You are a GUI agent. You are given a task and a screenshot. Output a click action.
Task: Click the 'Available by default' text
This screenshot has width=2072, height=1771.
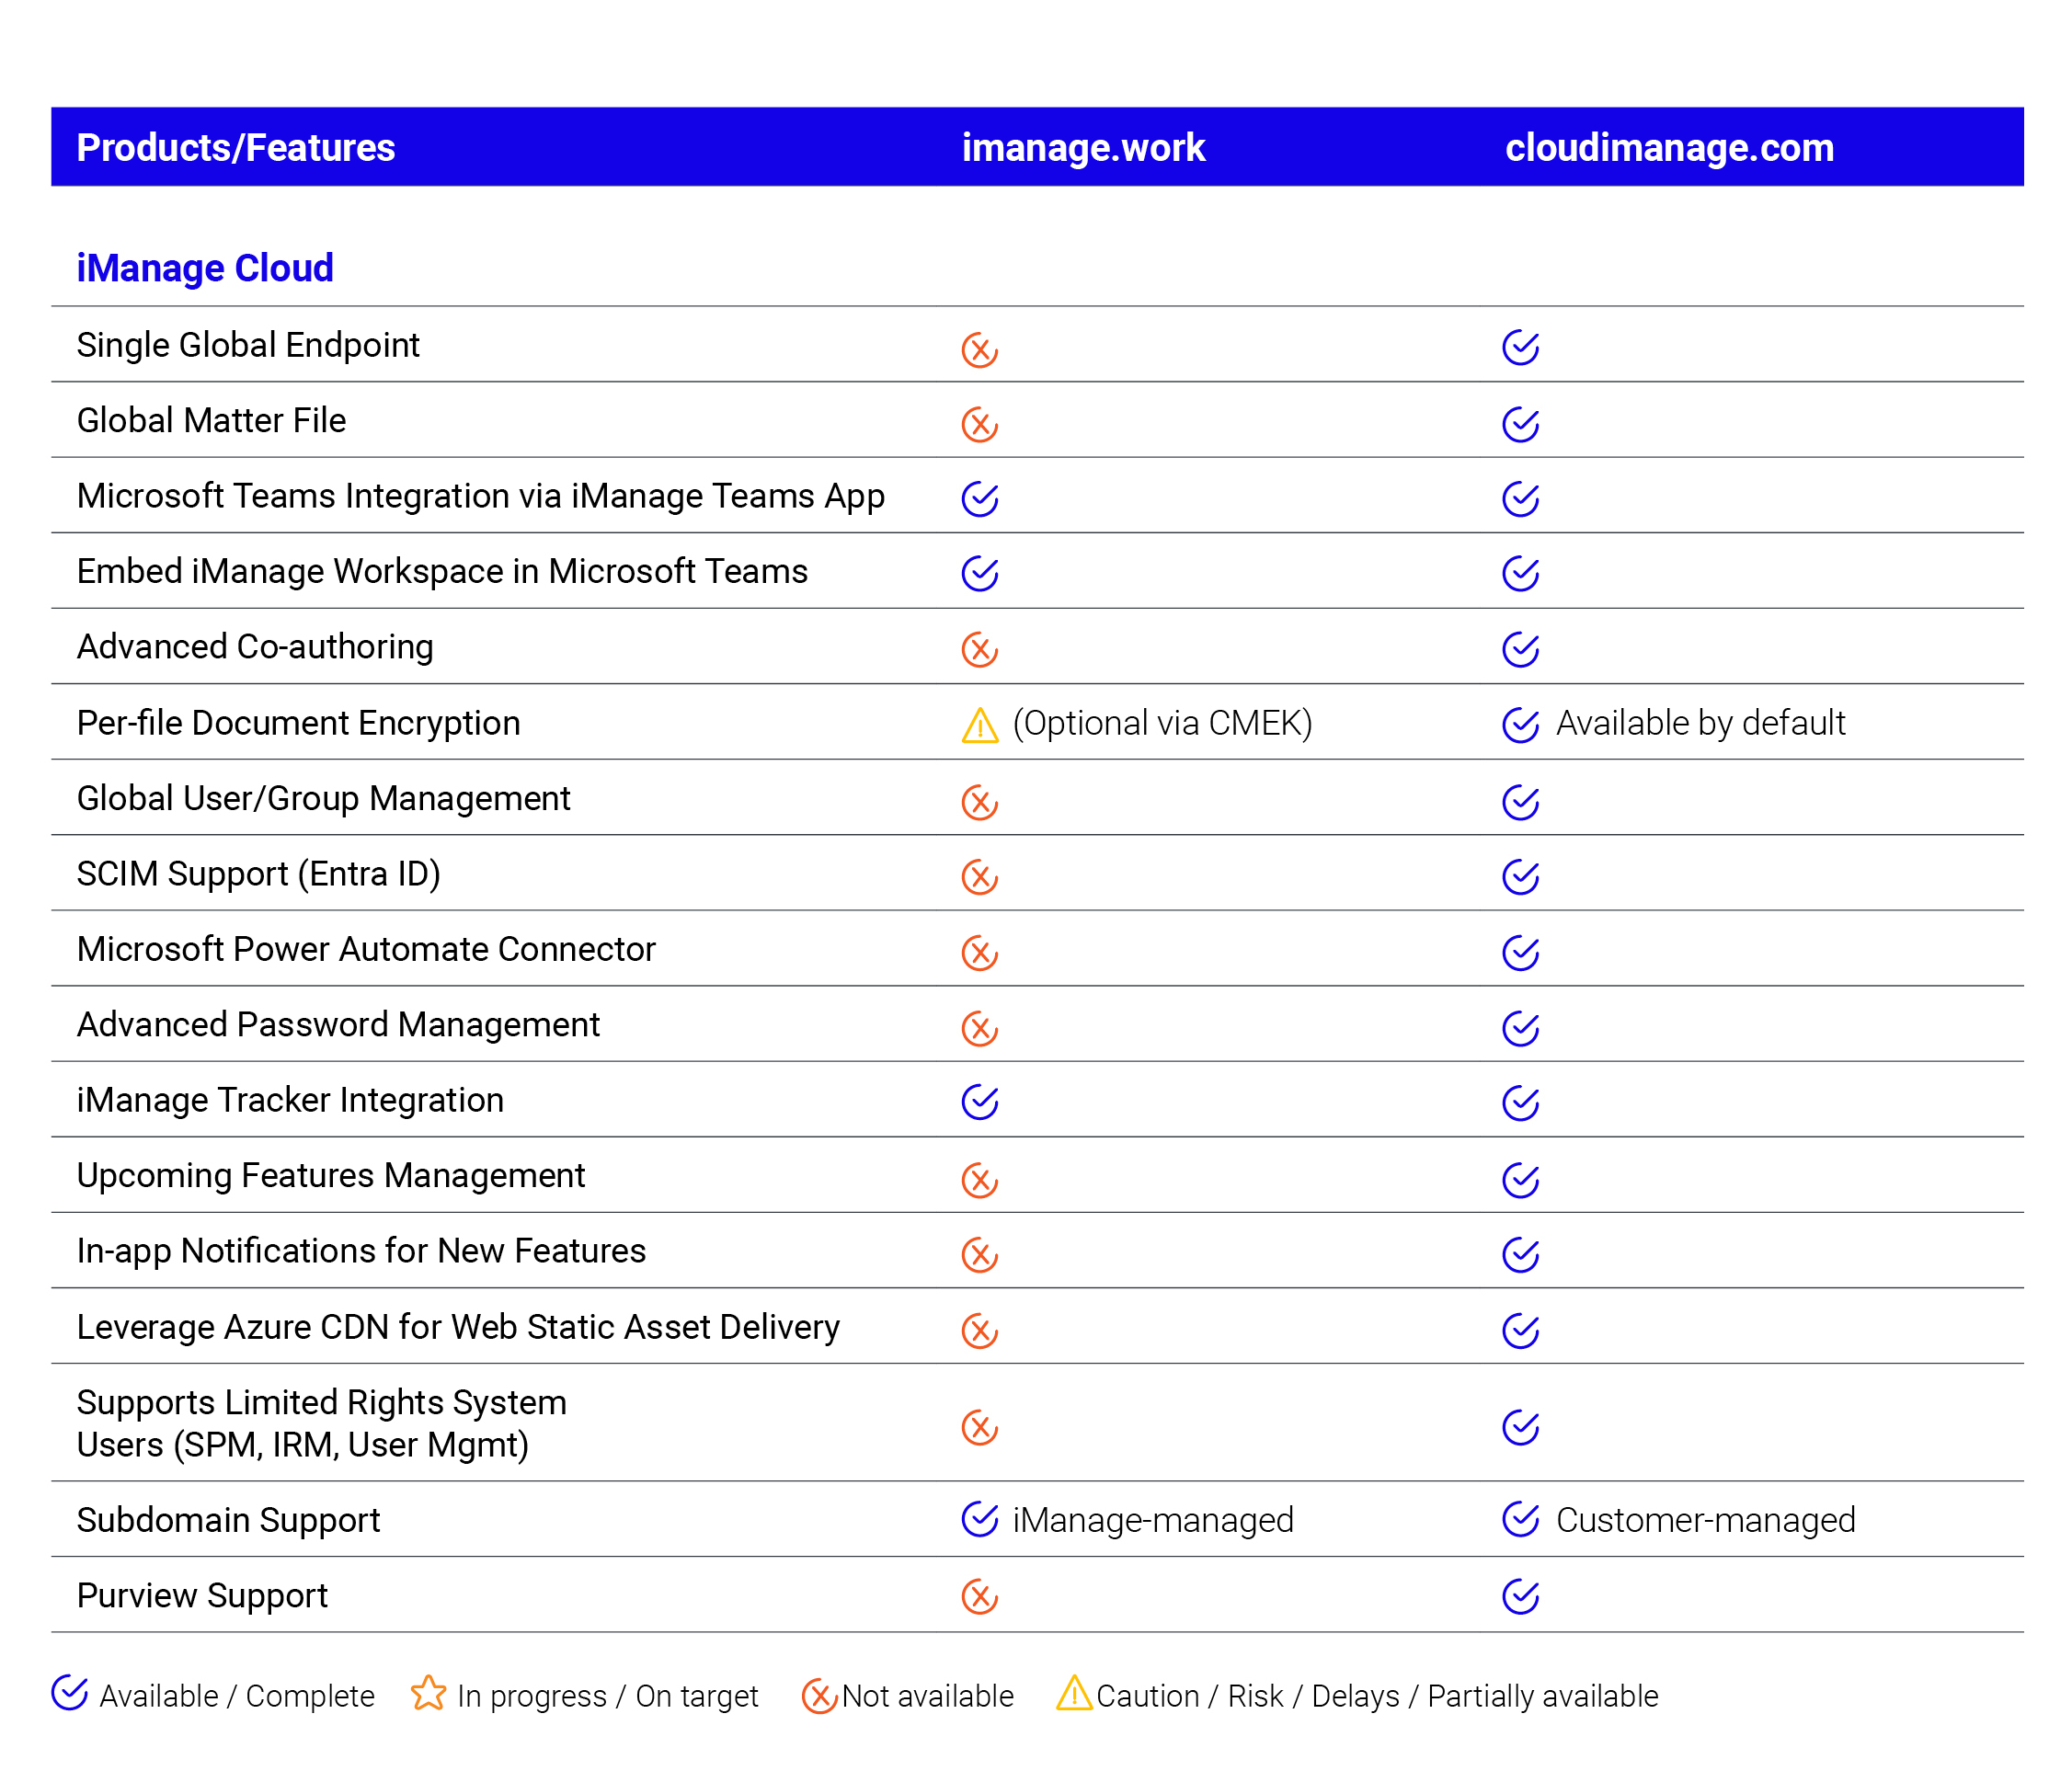coord(1700,723)
